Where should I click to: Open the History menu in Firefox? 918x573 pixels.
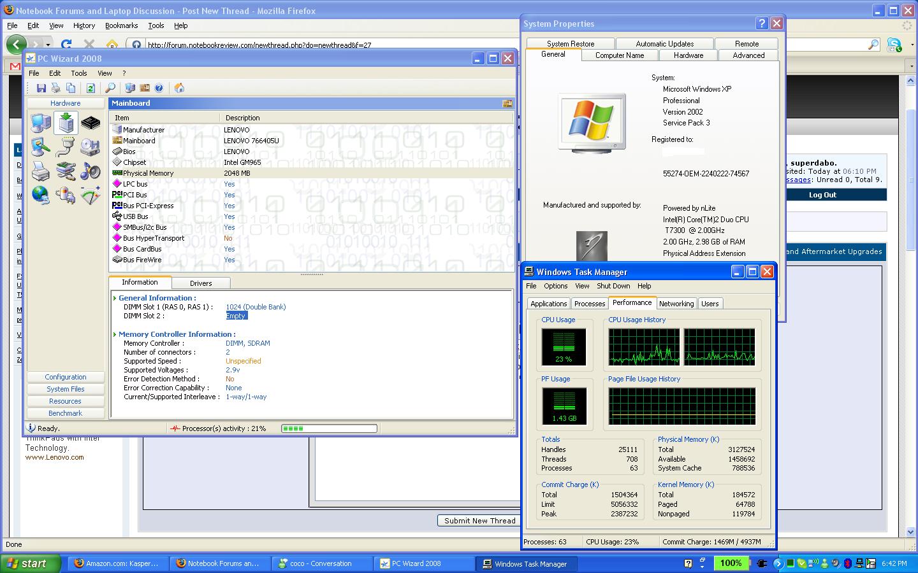pyautogui.click(x=84, y=25)
